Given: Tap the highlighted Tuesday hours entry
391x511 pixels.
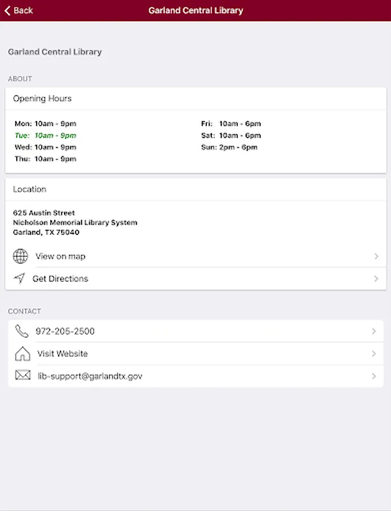Looking at the screenshot, I should pos(45,136).
